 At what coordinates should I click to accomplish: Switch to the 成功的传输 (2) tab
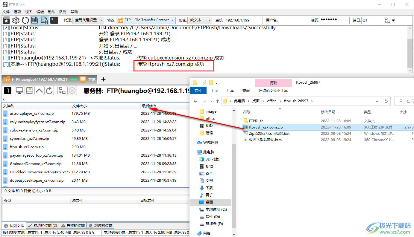43,226
